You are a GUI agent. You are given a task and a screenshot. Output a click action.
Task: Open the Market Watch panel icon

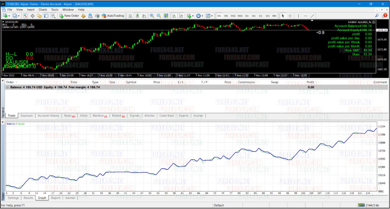pos(25,16)
